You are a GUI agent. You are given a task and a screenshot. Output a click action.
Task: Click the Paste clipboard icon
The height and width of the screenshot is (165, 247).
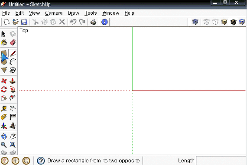point(53,22)
